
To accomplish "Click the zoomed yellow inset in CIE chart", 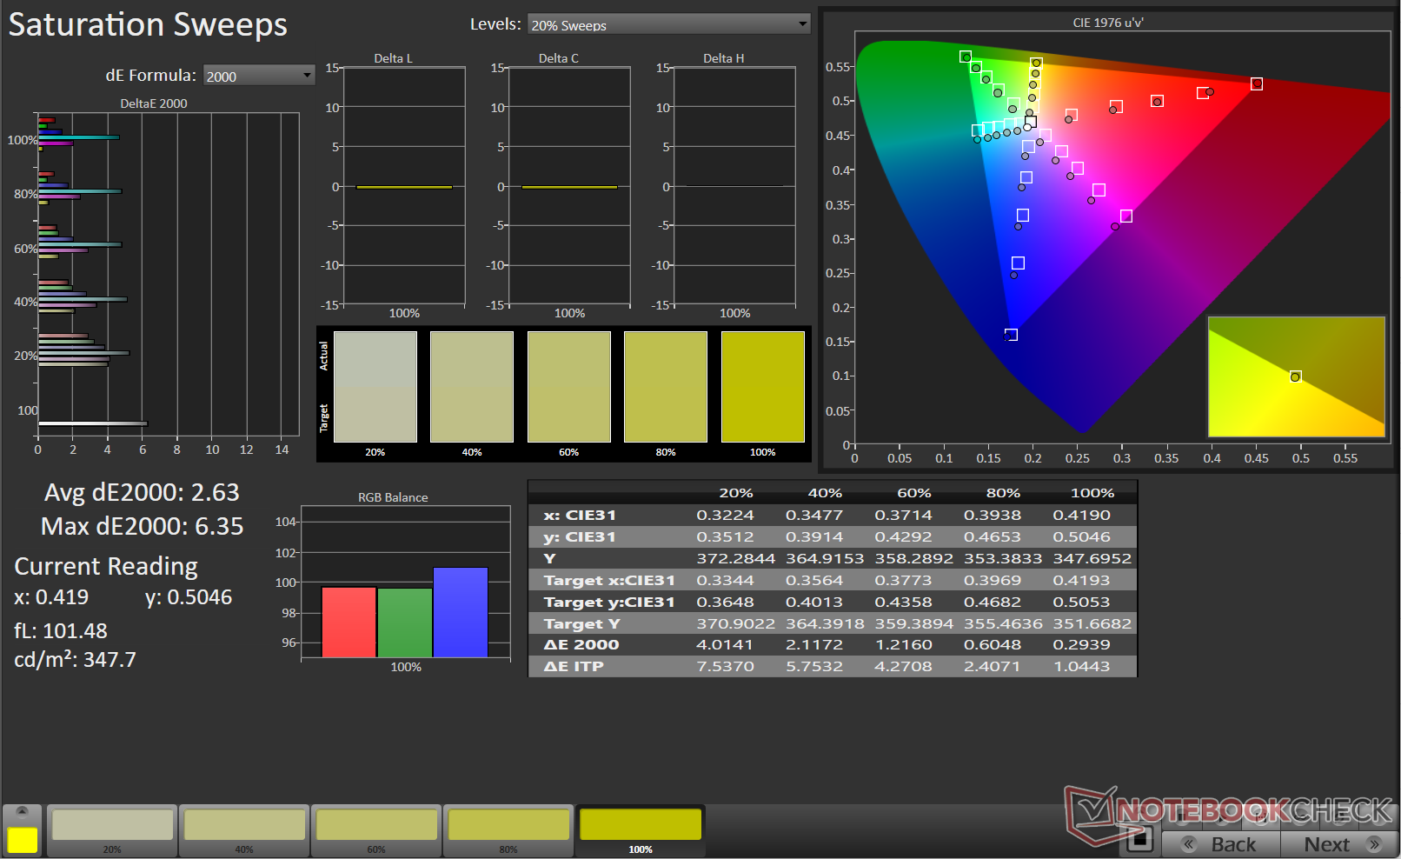I will (1296, 376).
